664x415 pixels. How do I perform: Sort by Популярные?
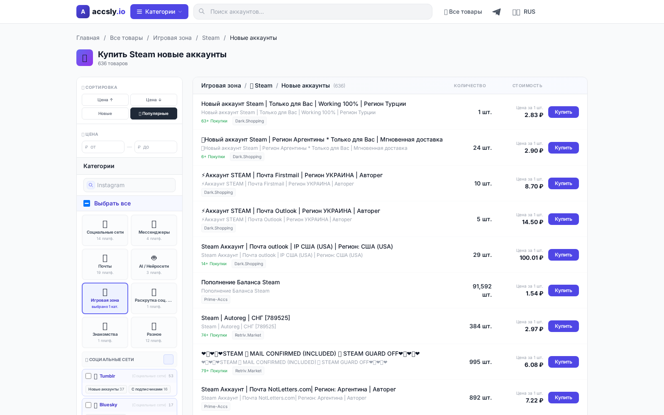154,113
